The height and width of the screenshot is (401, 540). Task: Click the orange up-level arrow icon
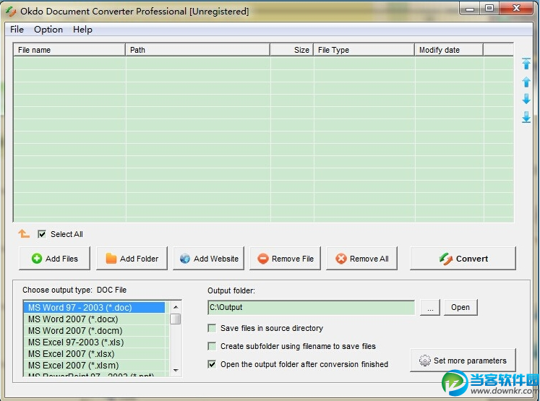(24, 234)
